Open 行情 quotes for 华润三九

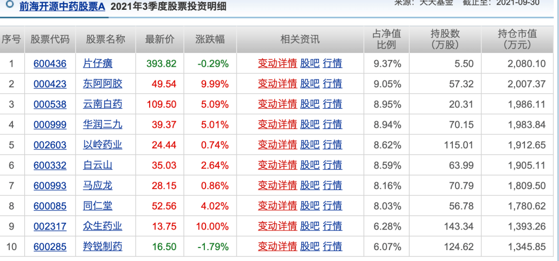(332, 125)
